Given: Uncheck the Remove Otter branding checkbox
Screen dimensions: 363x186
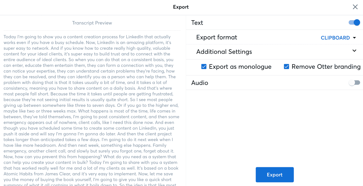Looking at the screenshot, I should [x=287, y=67].
